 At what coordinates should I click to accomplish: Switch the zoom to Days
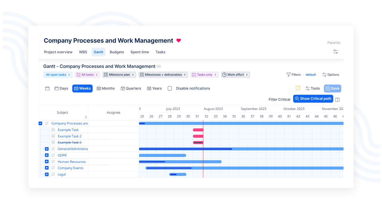coord(61,89)
